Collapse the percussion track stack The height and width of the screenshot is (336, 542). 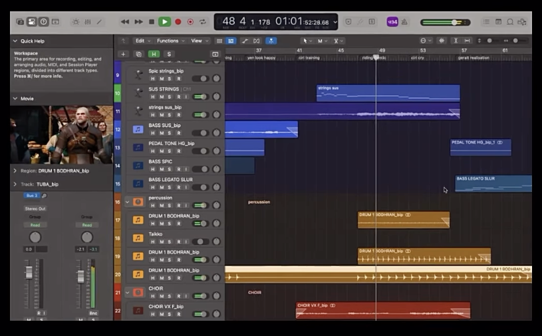click(x=127, y=202)
